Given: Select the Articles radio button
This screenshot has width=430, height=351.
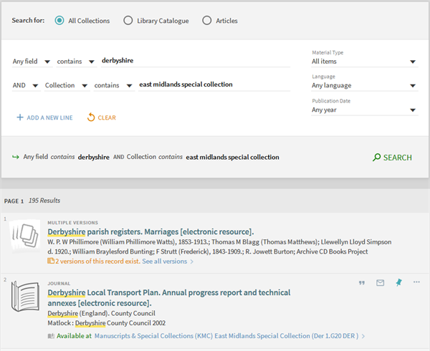Looking at the screenshot, I should [x=206, y=21].
